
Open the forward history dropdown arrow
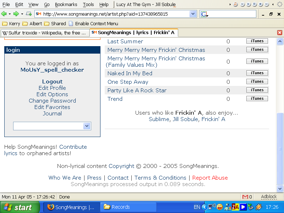click(22, 14)
